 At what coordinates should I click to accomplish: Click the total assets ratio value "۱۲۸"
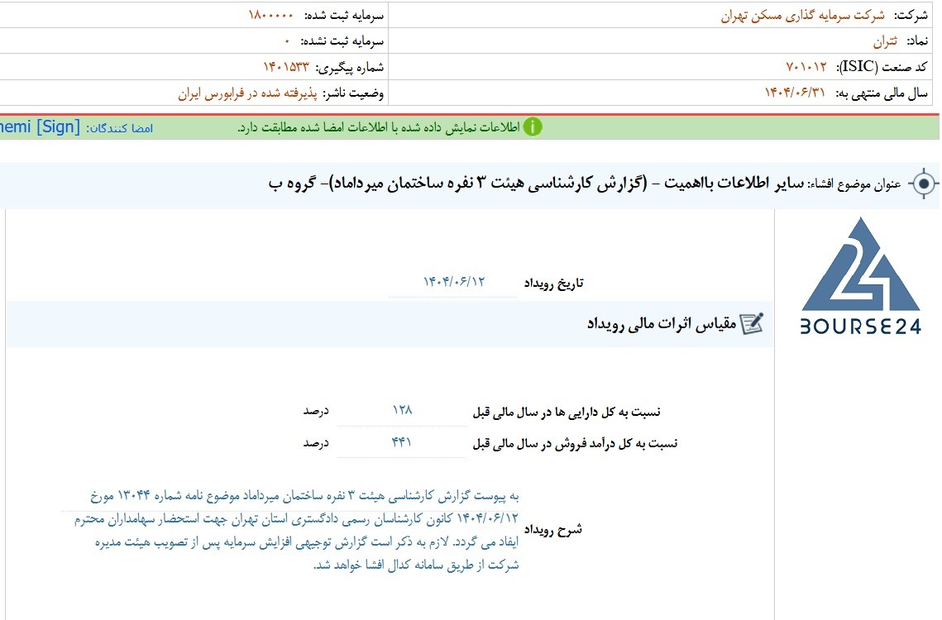[x=402, y=410]
